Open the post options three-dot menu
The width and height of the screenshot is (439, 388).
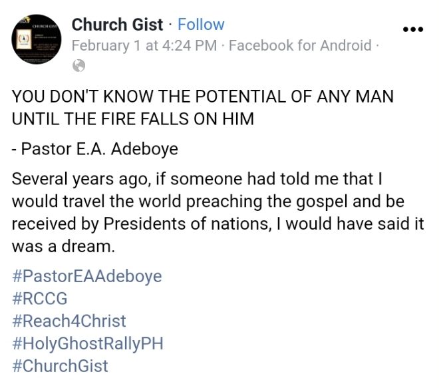click(x=413, y=30)
